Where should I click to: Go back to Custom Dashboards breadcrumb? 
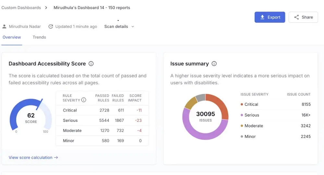pyautogui.click(x=21, y=8)
